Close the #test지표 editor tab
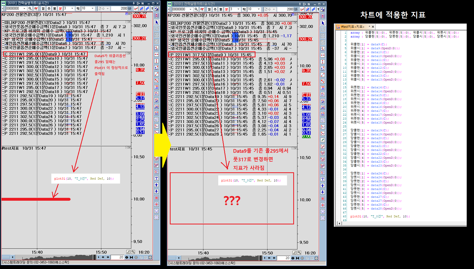Image resolution: width=474 pixels, height=269 pixels. (x=373, y=27)
